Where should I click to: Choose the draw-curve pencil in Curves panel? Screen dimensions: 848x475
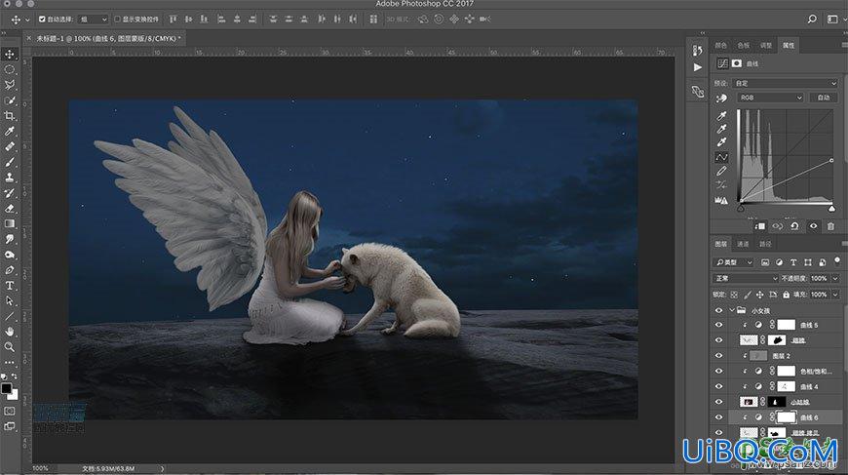721,171
